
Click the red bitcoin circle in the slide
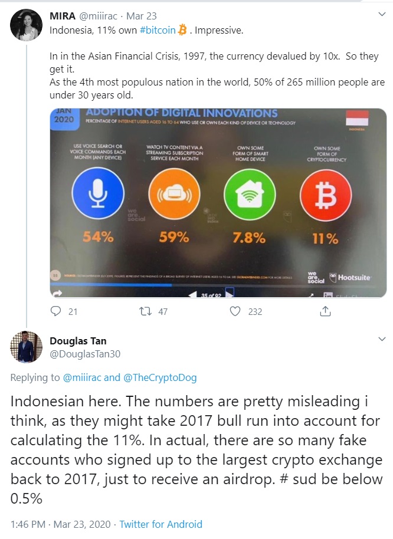(326, 195)
